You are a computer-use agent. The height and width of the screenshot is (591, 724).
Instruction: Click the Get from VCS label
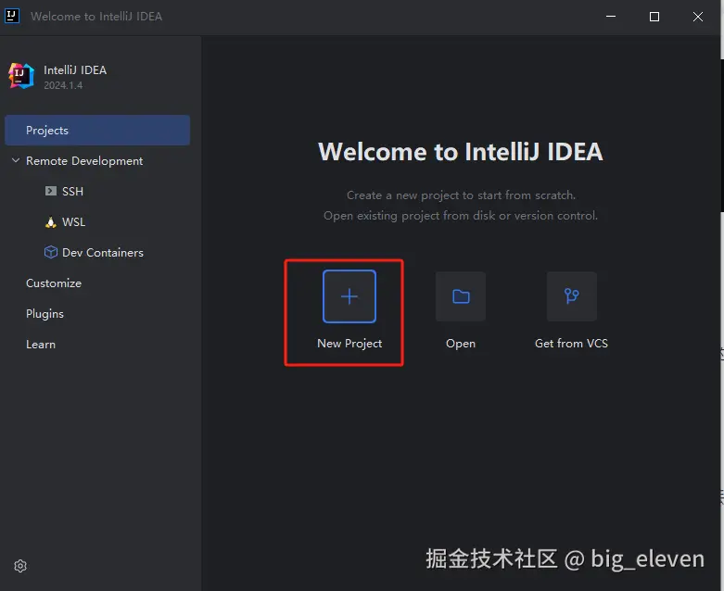571,344
